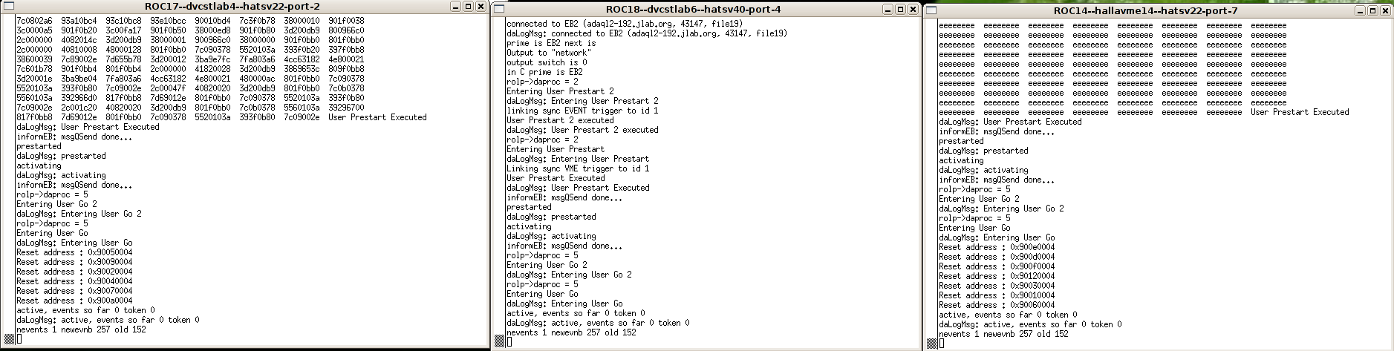This screenshot has height=351, width=1394.
Task: Open window menu icon of ROC17 terminal
Action: pos(8,6)
